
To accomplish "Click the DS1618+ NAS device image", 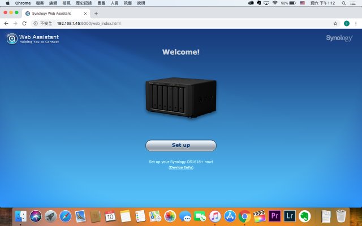I will (x=181, y=98).
